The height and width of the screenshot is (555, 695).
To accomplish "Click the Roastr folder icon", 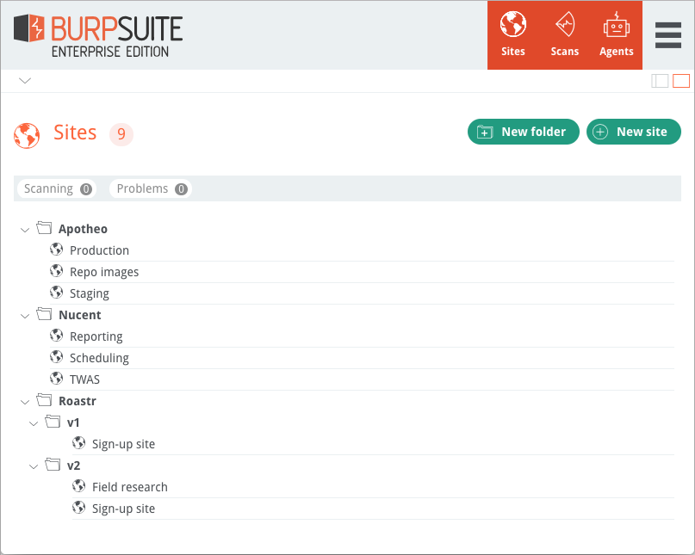I will 44,399.
